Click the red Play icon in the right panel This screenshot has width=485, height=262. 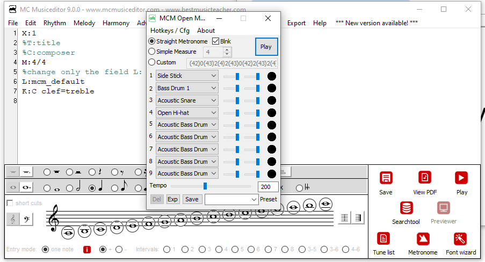pyautogui.click(x=461, y=178)
